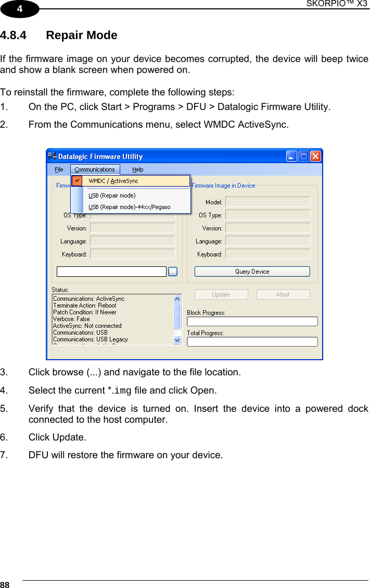Click the status list scroll up arrow
This screenshot has height=588, width=370.
pyautogui.click(x=177, y=299)
